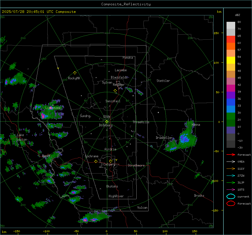Click the Sylvan label on map
The height and width of the screenshot is (235, 252).
click(x=107, y=82)
